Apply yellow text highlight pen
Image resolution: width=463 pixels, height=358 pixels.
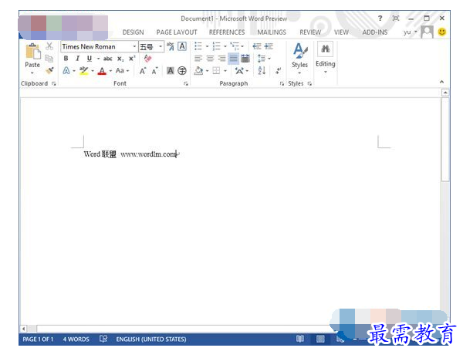click(84, 71)
